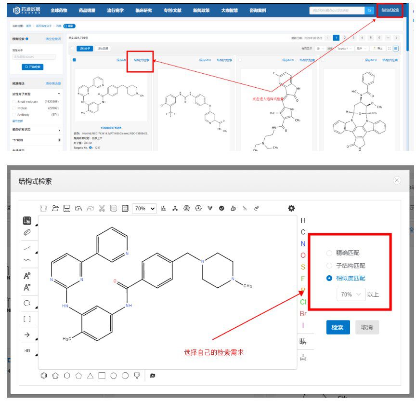Pick the red O oxygen atom
The image size is (416, 402).
(x=303, y=255)
